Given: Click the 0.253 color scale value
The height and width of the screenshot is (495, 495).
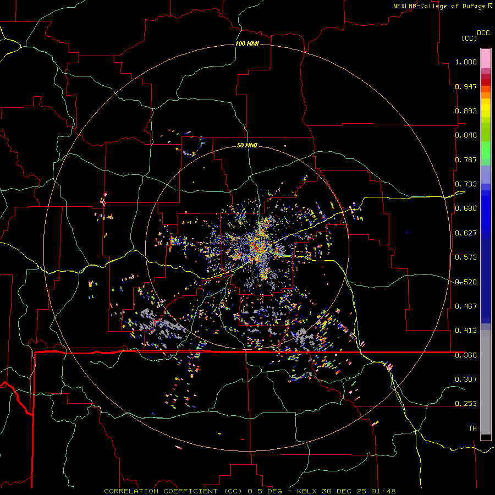Looking at the screenshot, I should point(466,404).
